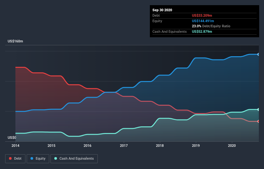Click the Sep 30 2020 tooltip date
This screenshot has width=264, height=169.
point(162,10)
